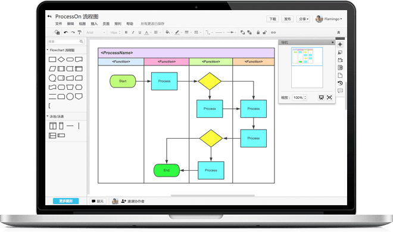Image resolution: width=393 pixels, height=232 pixels.
Task: Open the Flamingo user account dropdown
Action: pyautogui.click(x=329, y=19)
